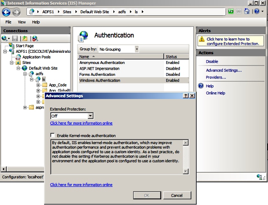Open the View menu

tap(22, 22)
